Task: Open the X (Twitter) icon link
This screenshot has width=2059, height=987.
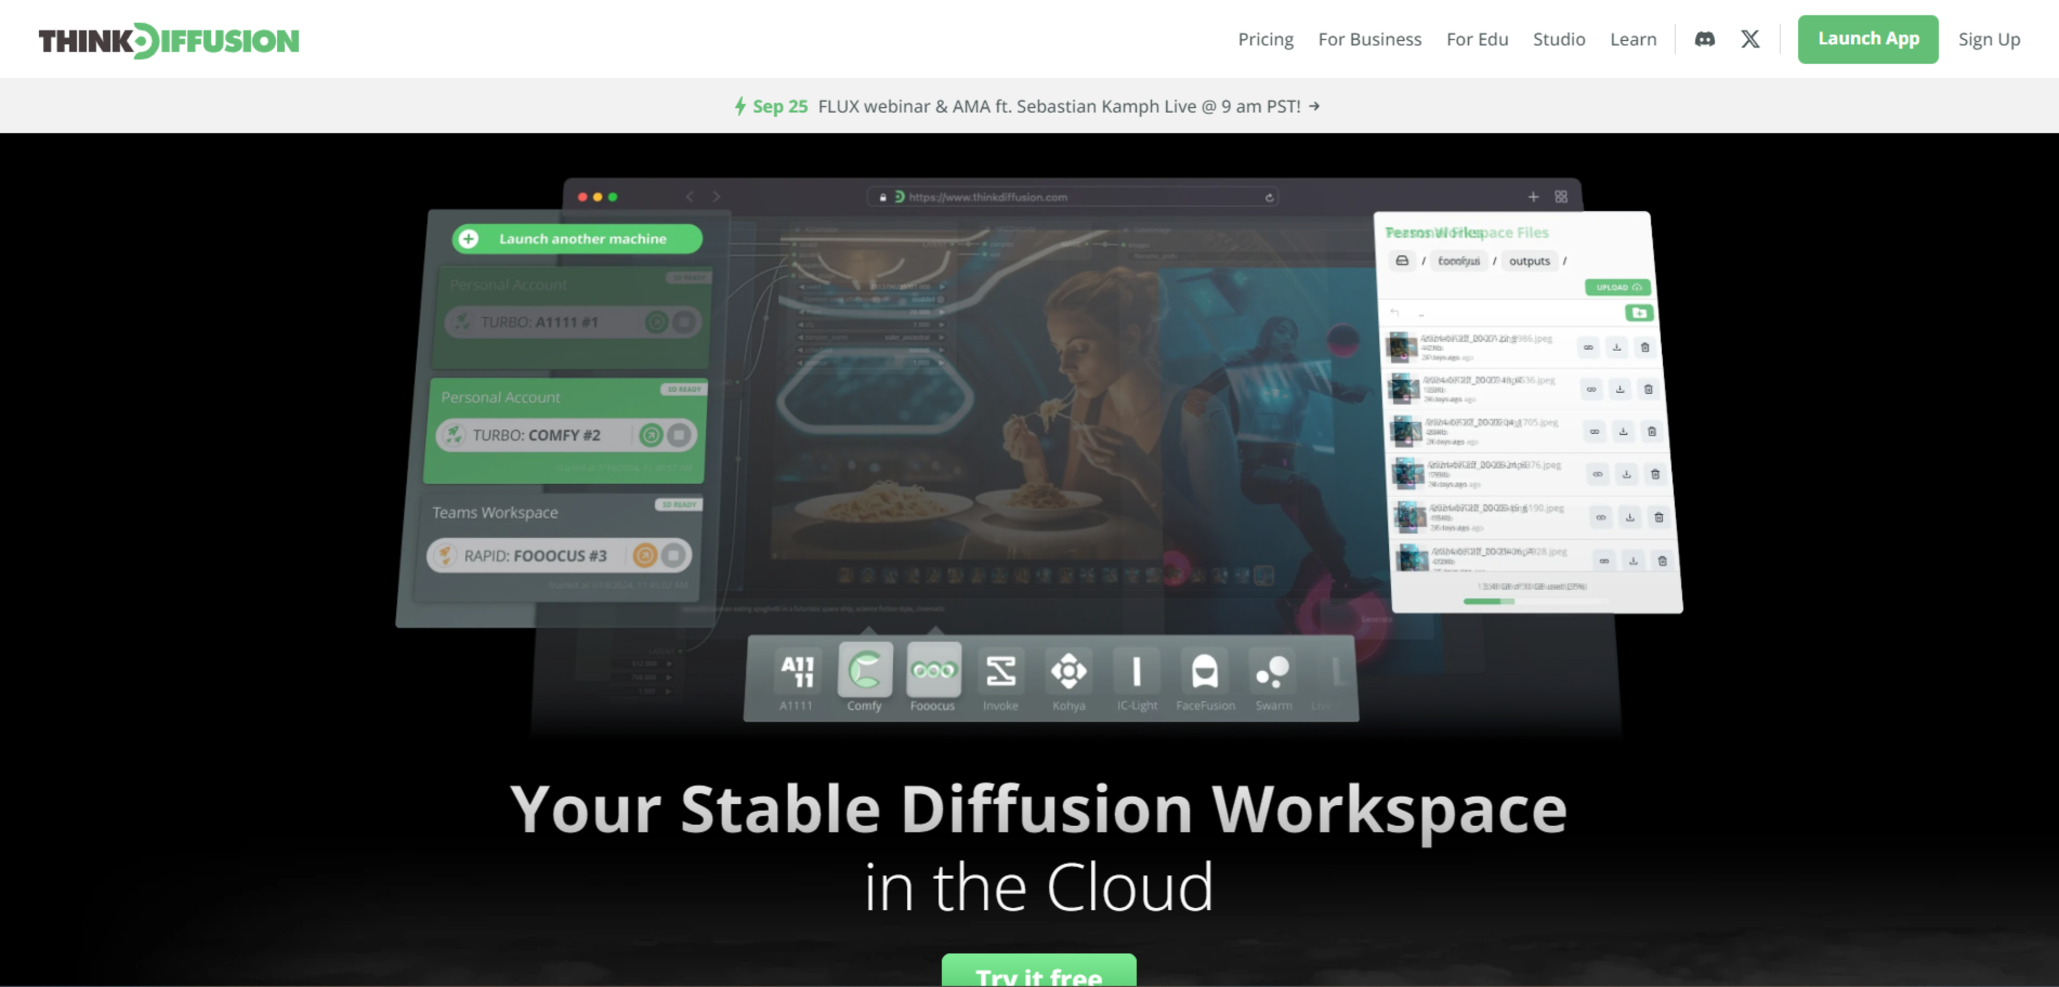Action: click(1750, 39)
